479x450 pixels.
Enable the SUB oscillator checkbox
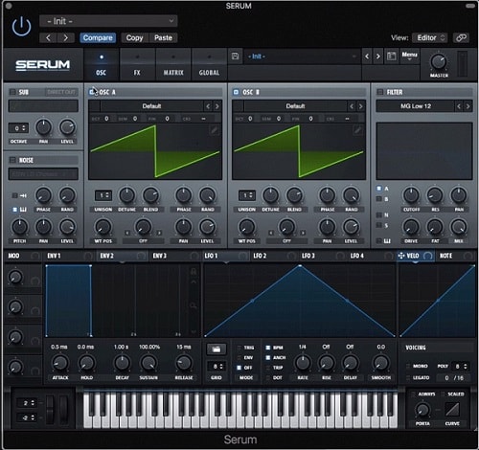(x=12, y=92)
